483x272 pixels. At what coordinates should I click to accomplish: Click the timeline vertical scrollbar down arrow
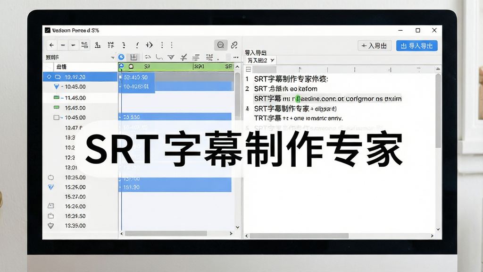point(238,227)
